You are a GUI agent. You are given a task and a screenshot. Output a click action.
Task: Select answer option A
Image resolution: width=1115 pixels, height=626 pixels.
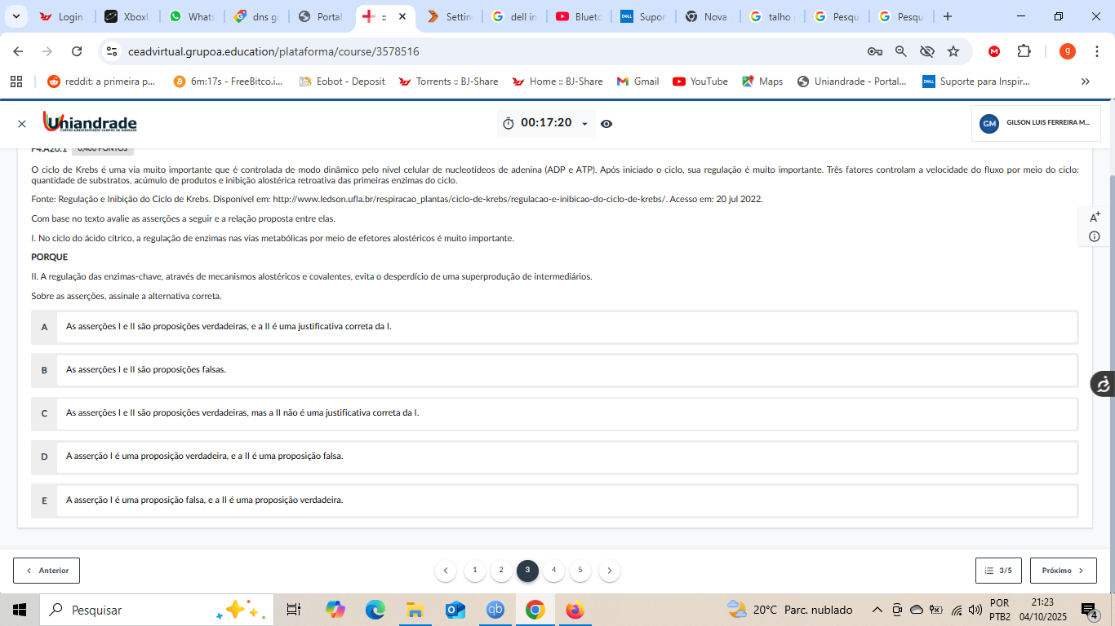555,327
